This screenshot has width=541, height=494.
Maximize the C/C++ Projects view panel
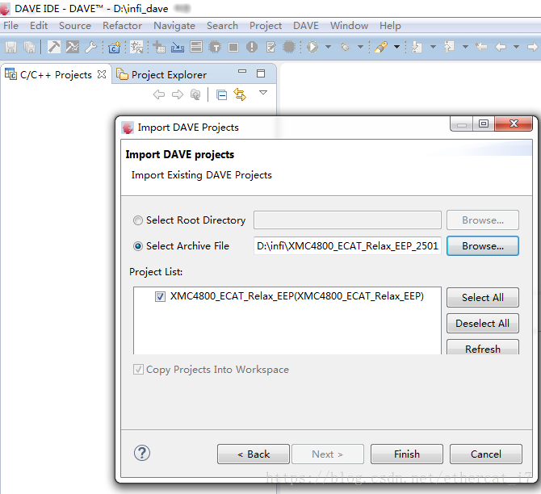click(261, 73)
